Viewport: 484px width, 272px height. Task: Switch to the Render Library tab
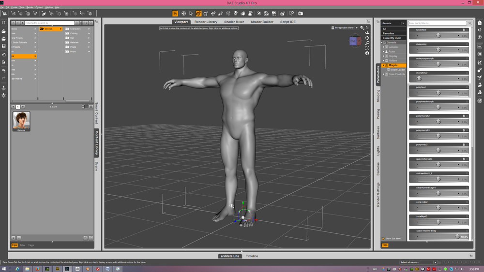pyautogui.click(x=206, y=22)
